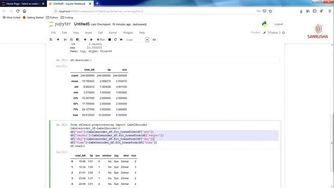Restart the kernel with circular arrow

[115, 40]
